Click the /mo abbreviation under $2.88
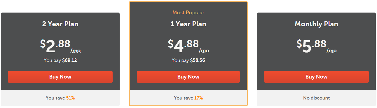Image resolution: width=377 pixels, height=108 pixels. tap(76, 51)
